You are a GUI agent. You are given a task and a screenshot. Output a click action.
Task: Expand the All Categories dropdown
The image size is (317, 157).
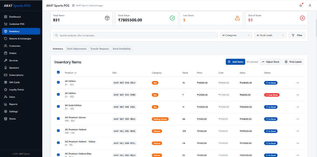(x=236, y=35)
